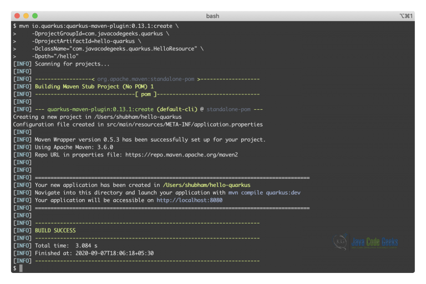
Task: Click the Finished at timestamp line
Action: (x=94, y=253)
